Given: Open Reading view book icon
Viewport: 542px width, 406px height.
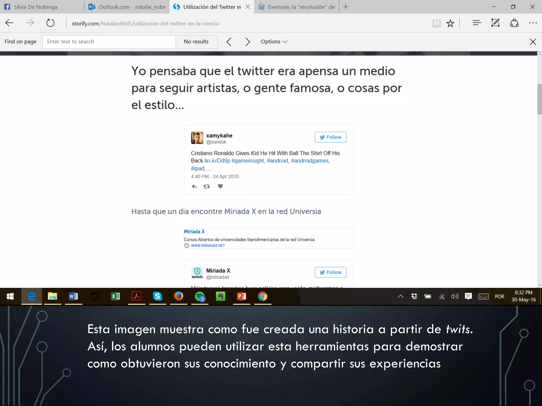Looking at the screenshot, I should pos(437,23).
